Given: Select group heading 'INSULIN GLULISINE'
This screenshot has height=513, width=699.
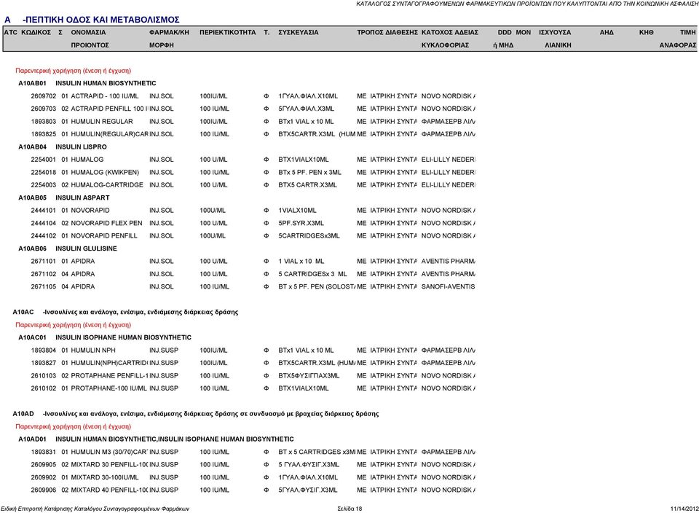Looking at the screenshot, I should [x=86, y=248].
